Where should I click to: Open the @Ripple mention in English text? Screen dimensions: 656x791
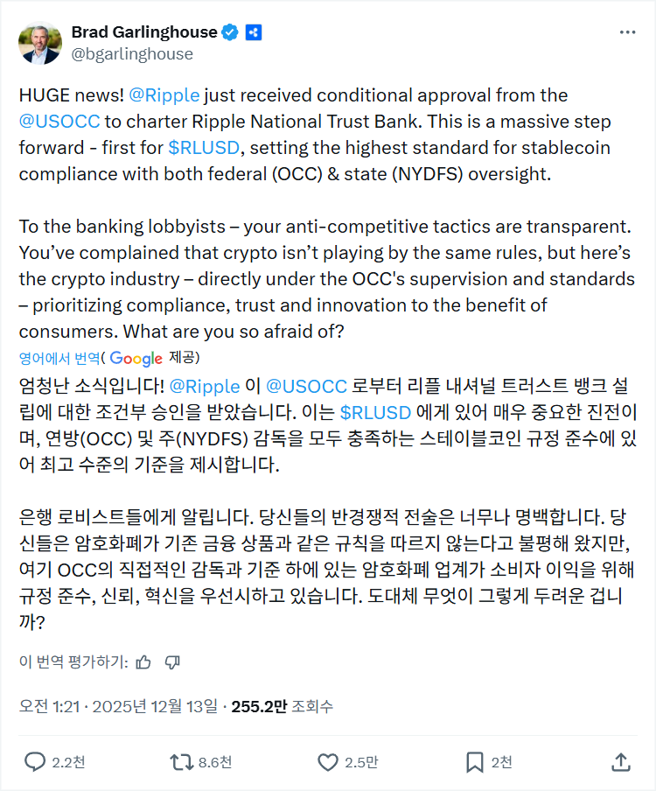(164, 95)
